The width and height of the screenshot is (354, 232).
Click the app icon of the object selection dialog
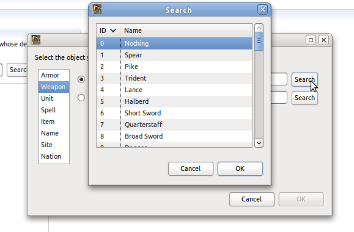pyautogui.click(x=35, y=40)
